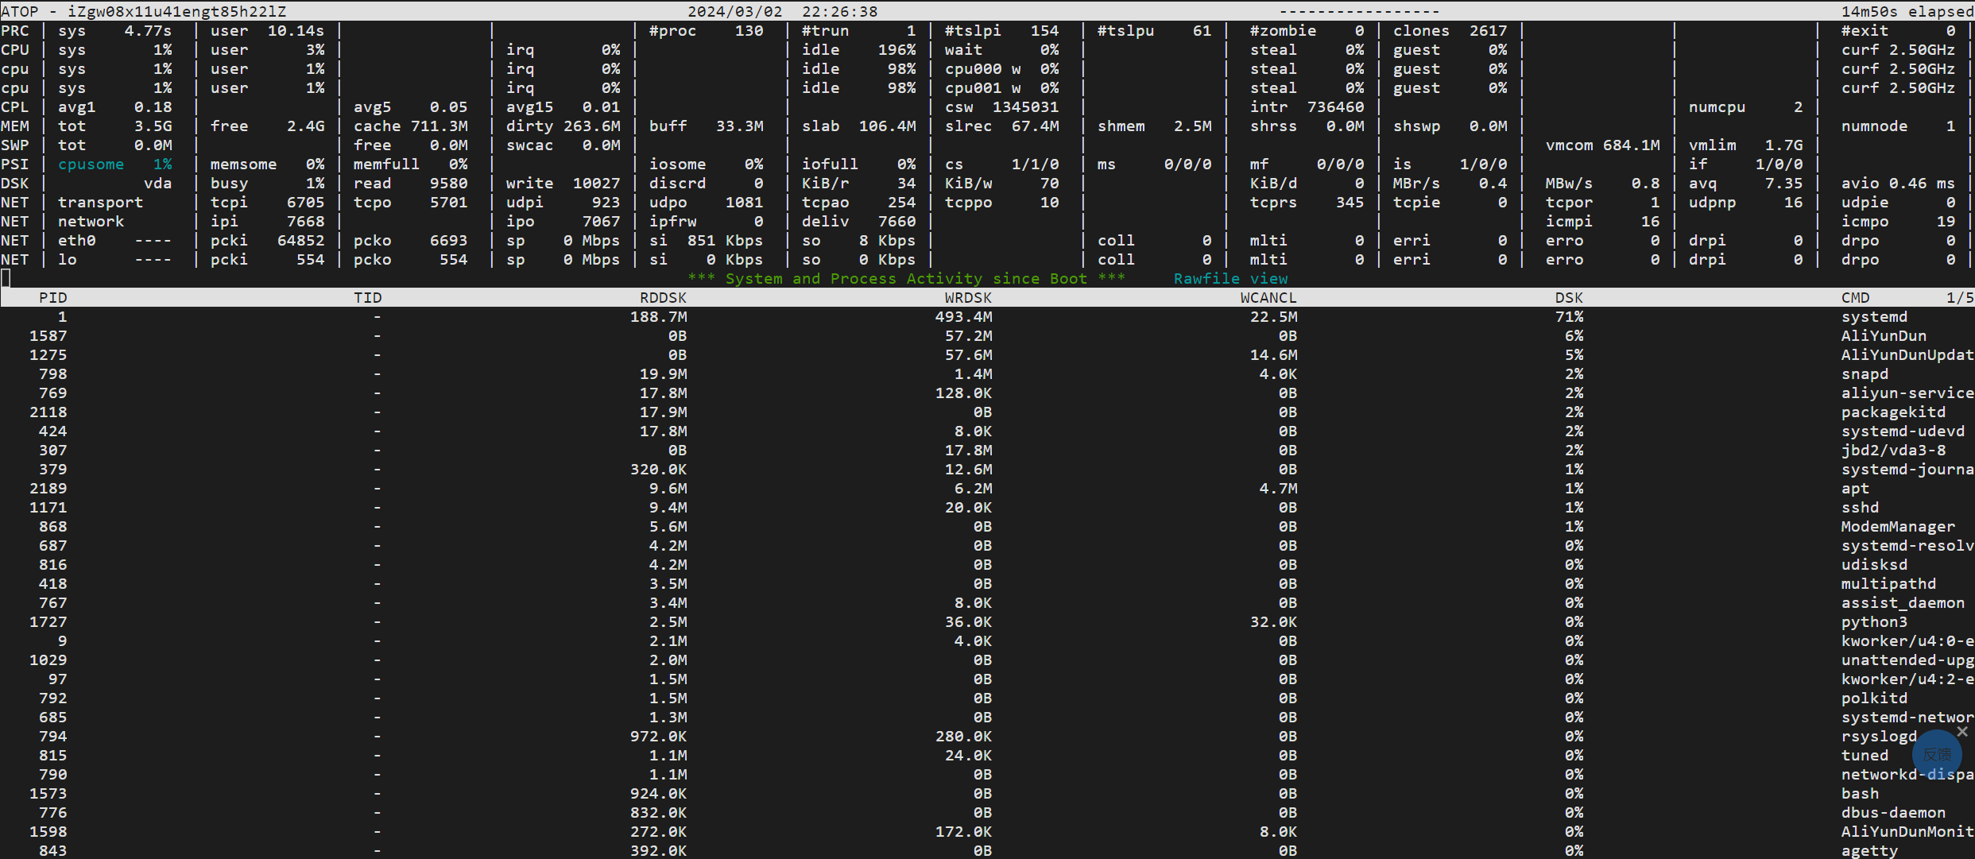The height and width of the screenshot is (859, 1975).
Task: Click the Rawfile view text
Action: click(1230, 278)
